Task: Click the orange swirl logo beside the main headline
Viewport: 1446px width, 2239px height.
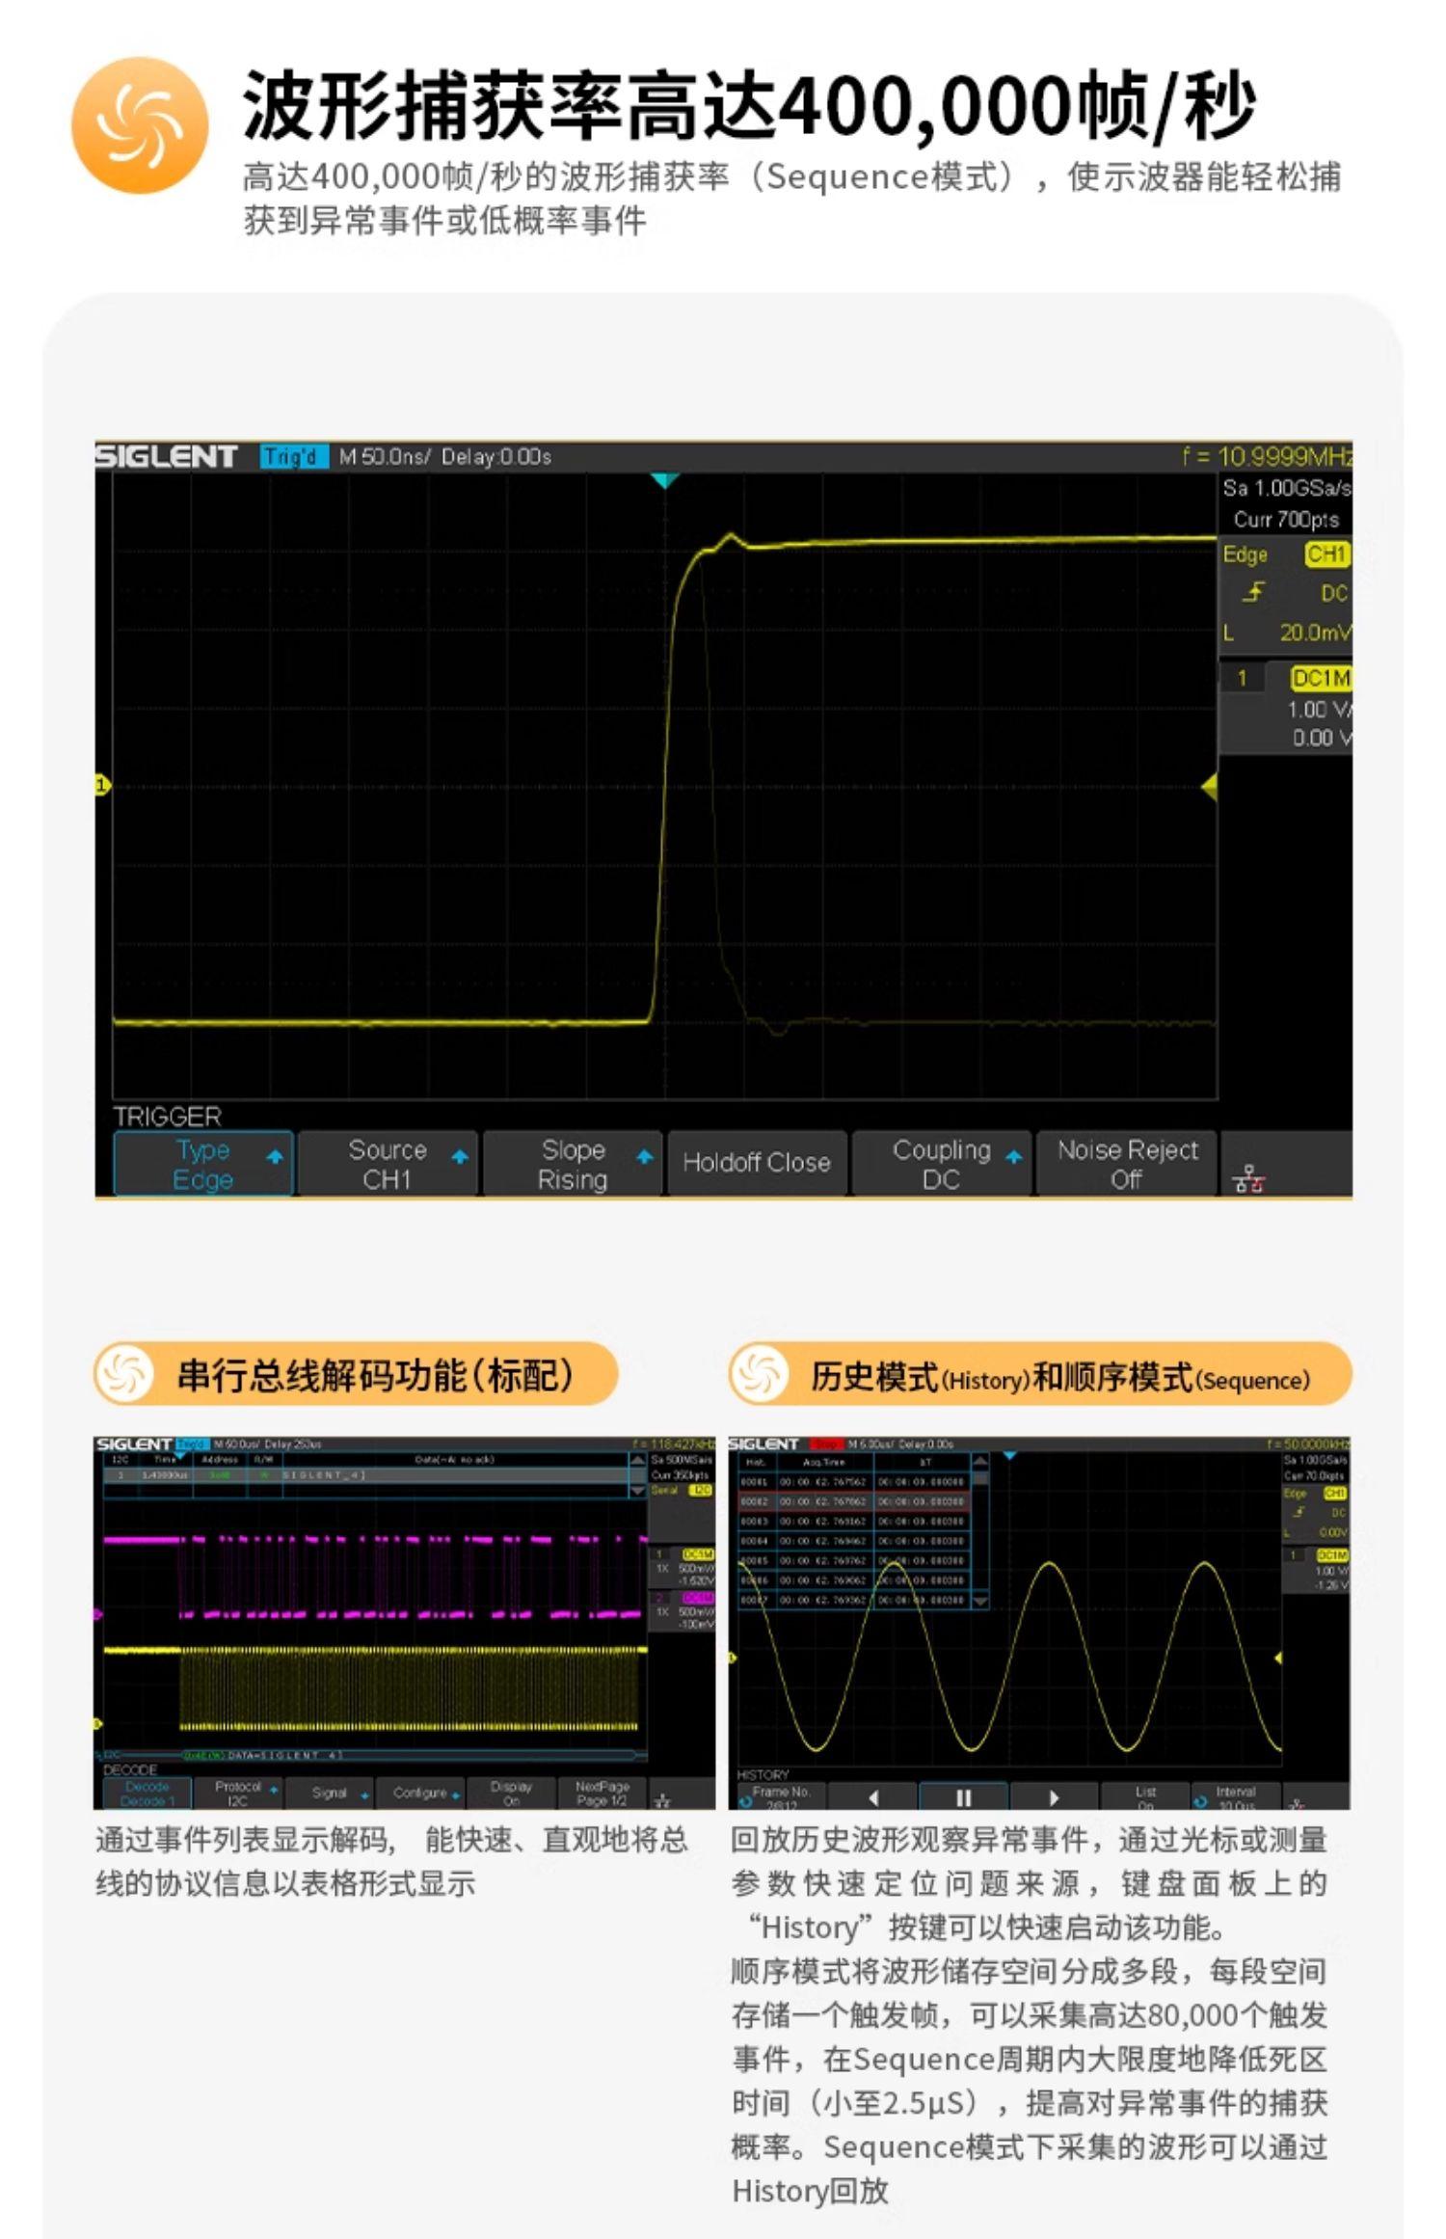Action: (140, 125)
